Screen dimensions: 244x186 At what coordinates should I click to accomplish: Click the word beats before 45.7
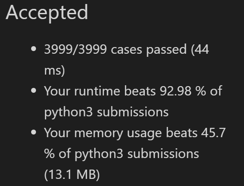coord(181,133)
